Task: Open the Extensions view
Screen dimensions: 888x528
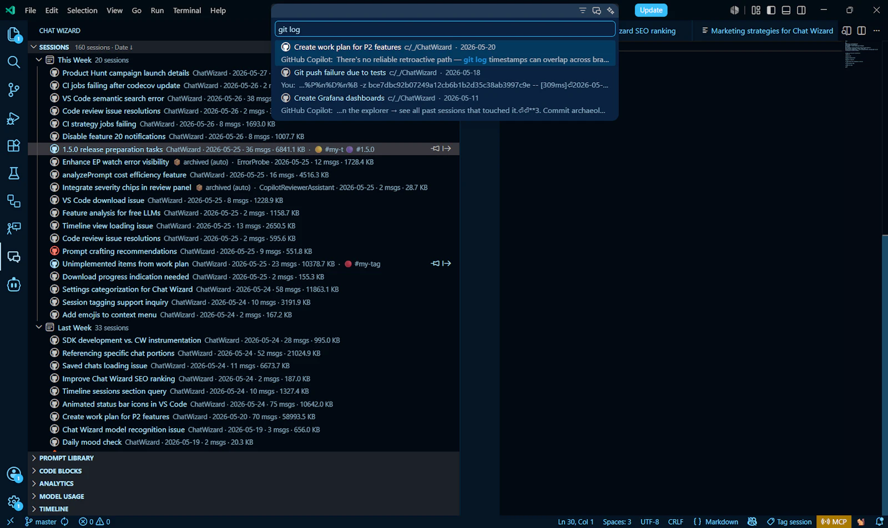Action: [x=14, y=145]
